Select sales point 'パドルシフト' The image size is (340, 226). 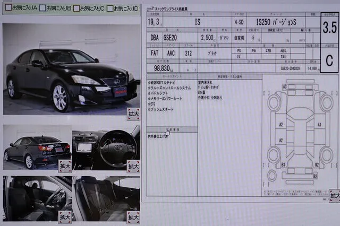tap(158, 93)
